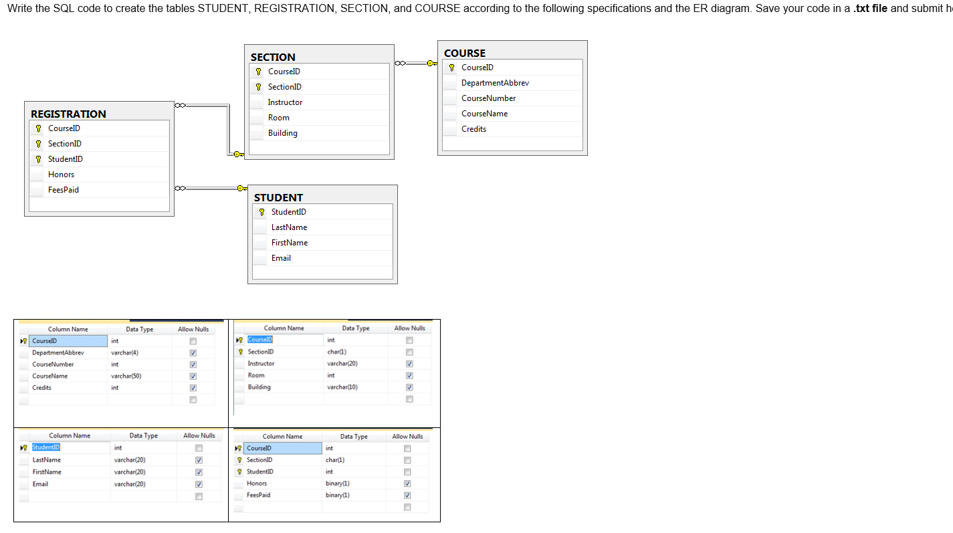Select the data type cell for Instructor
The image size is (953, 533).
pos(354,364)
